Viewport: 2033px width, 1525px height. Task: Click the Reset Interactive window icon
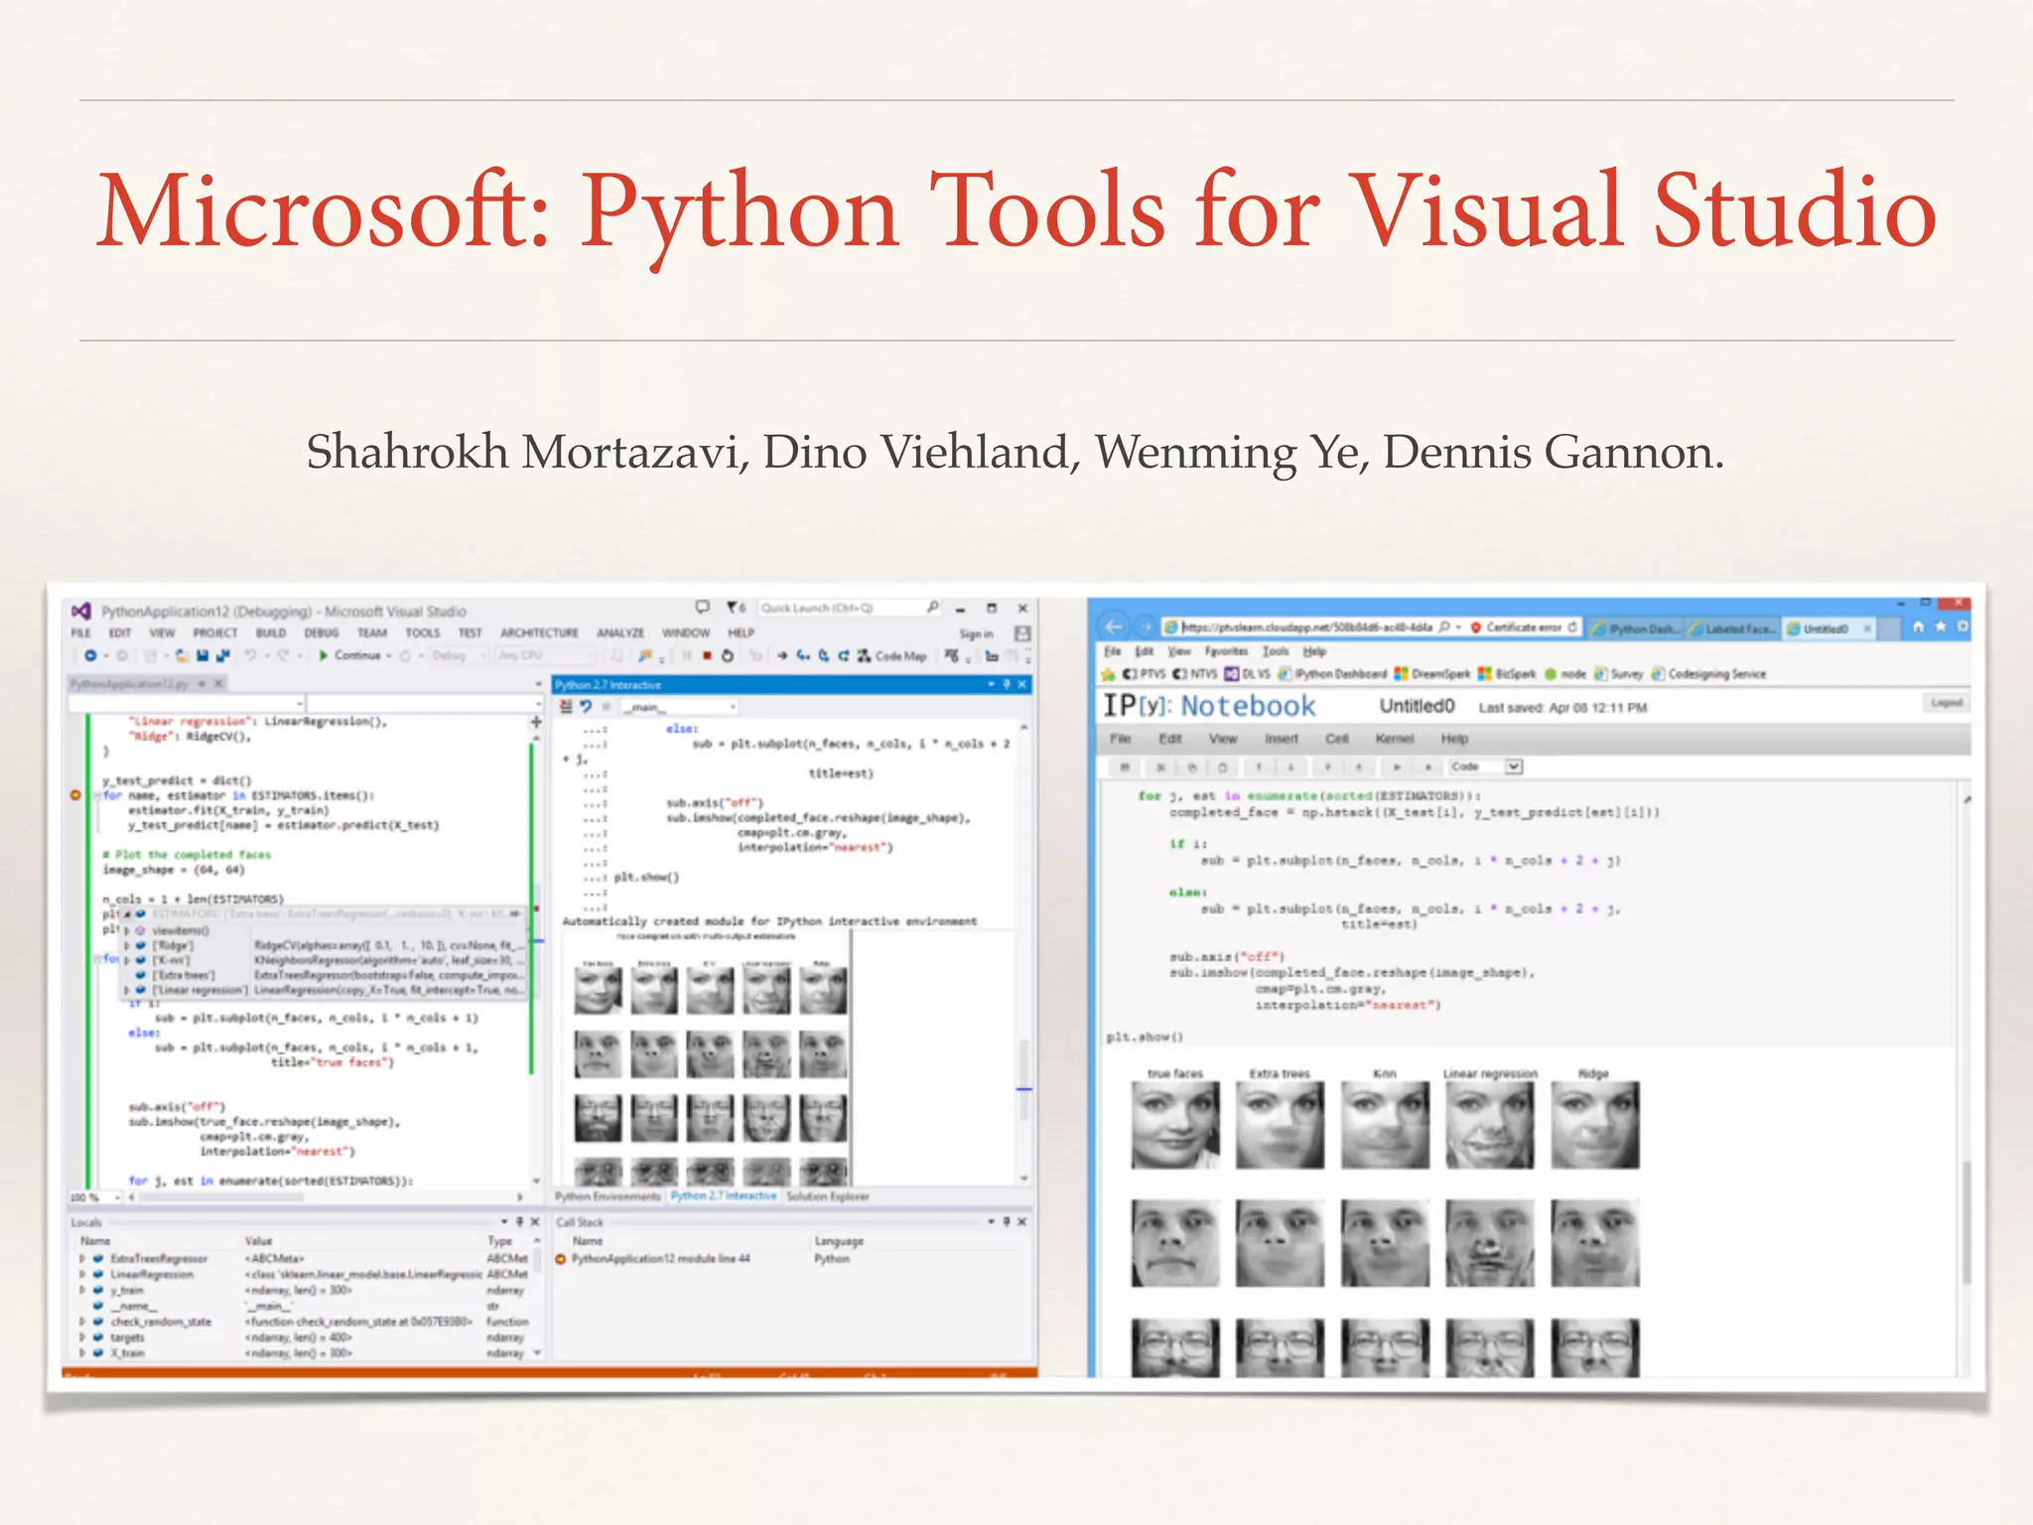click(586, 706)
